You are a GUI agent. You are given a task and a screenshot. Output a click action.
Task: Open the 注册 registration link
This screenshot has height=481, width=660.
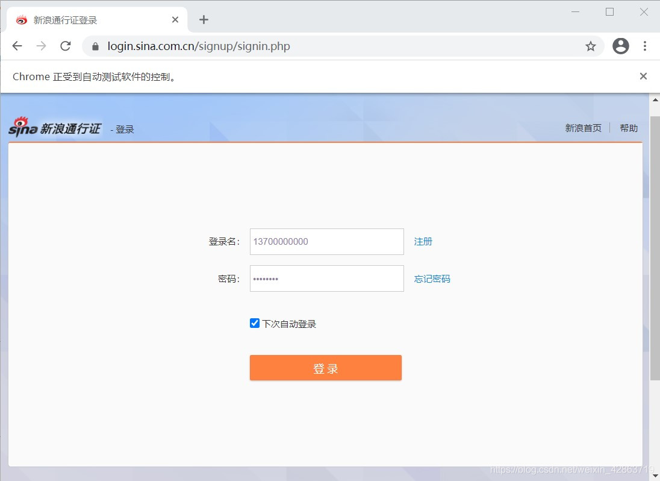tap(423, 241)
